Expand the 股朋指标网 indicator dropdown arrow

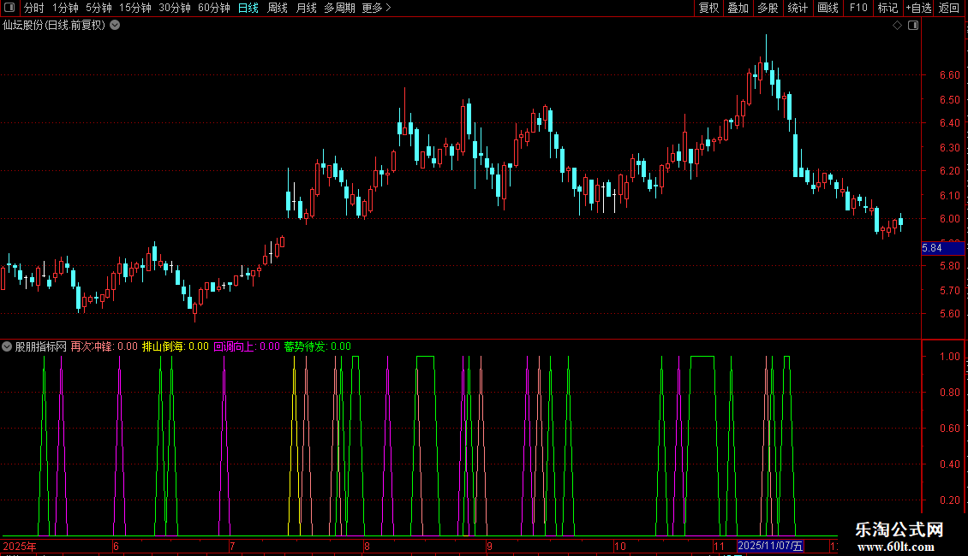(x=7, y=346)
